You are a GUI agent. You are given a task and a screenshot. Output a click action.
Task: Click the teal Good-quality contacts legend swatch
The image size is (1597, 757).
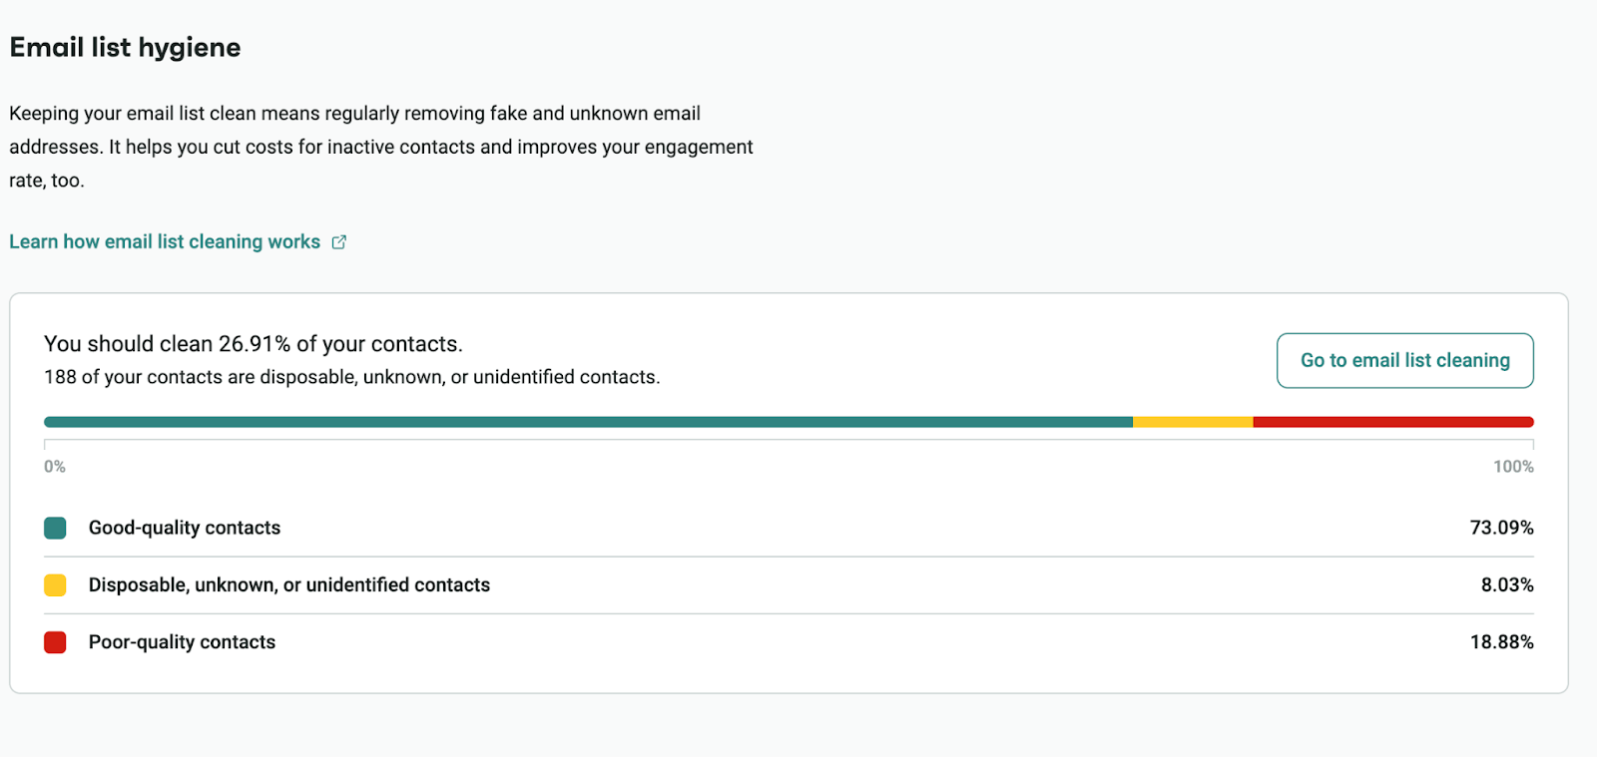click(x=55, y=528)
